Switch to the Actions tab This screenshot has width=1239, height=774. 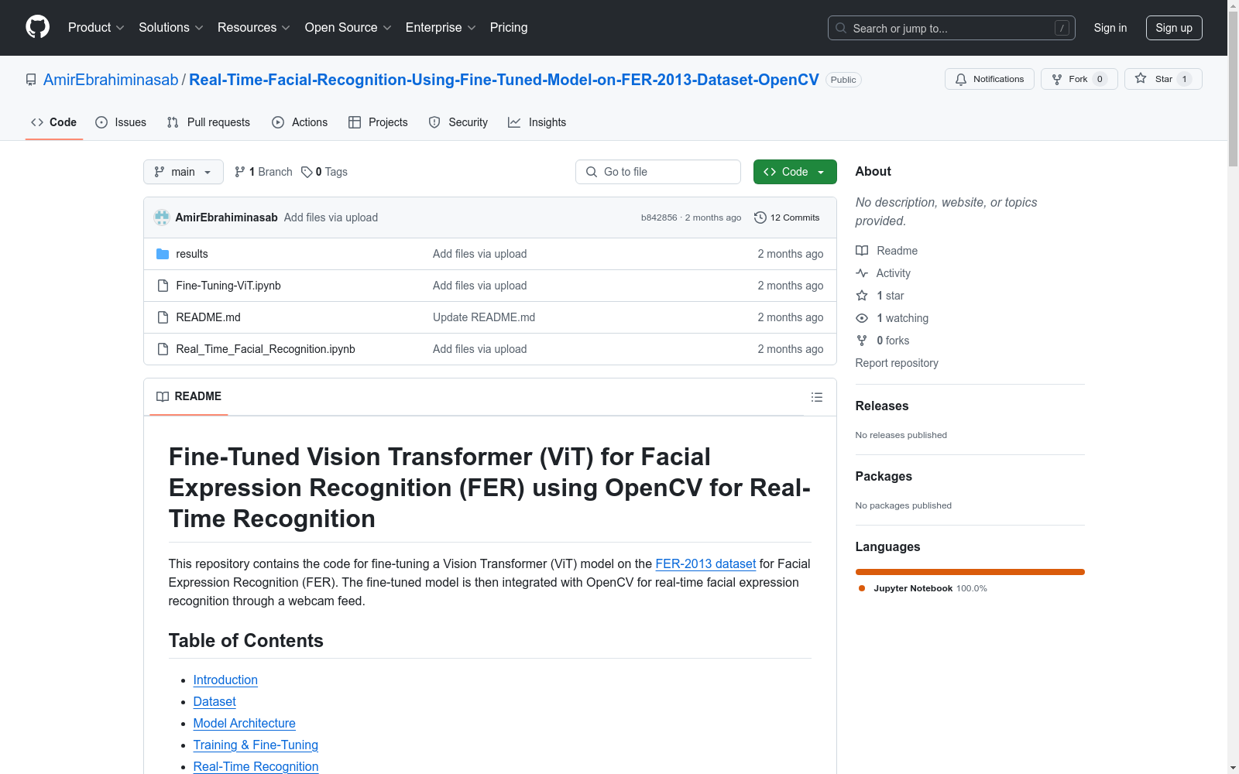(300, 122)
